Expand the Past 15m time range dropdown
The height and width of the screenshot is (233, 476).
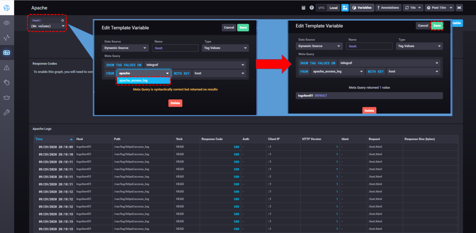439,8
